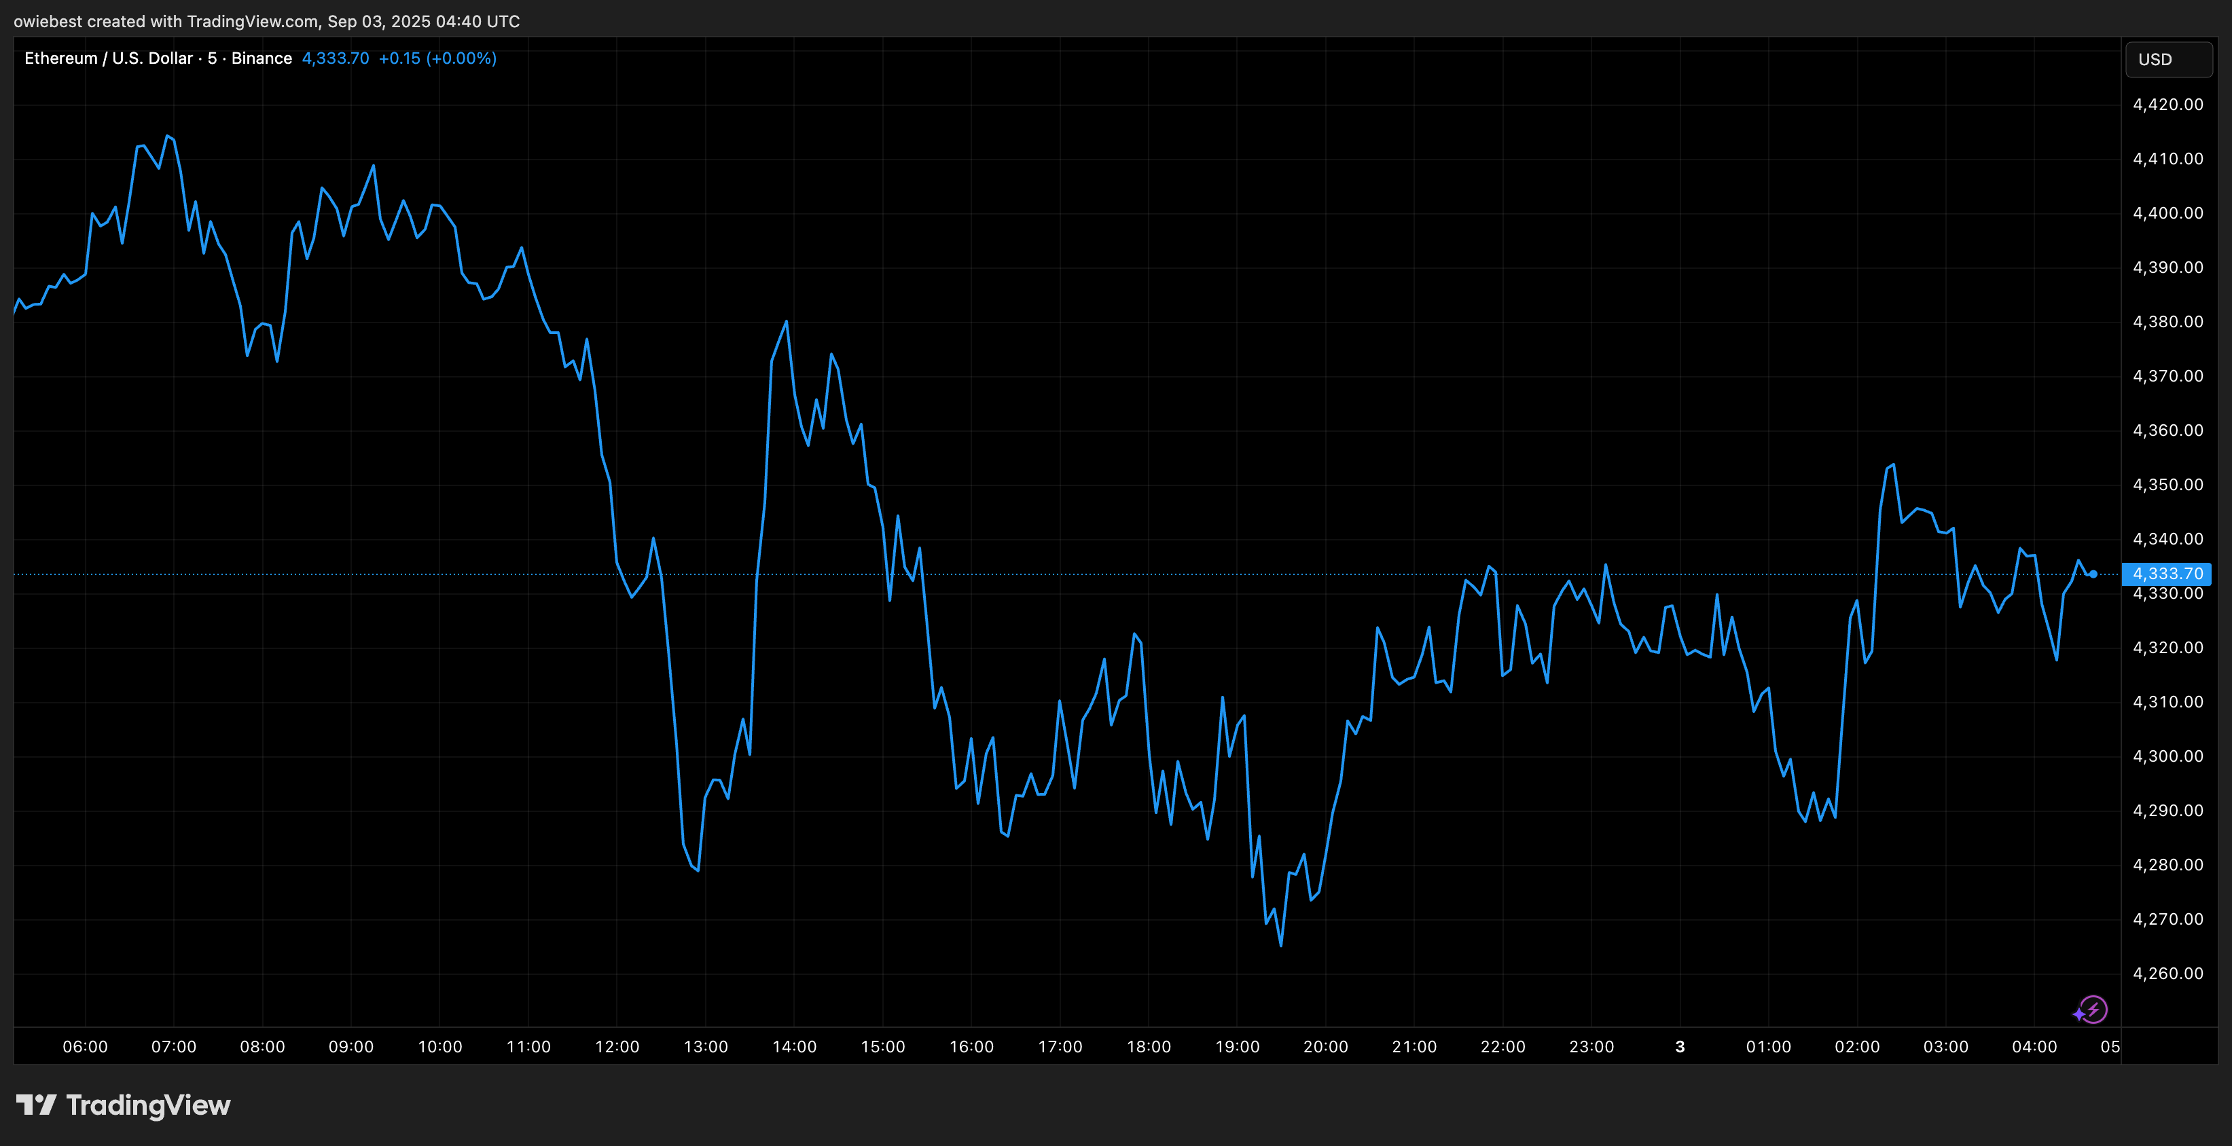This screenshot has height=1146, width=2232.
Task: Select the Binance exchange label
Action: point(264,58)
